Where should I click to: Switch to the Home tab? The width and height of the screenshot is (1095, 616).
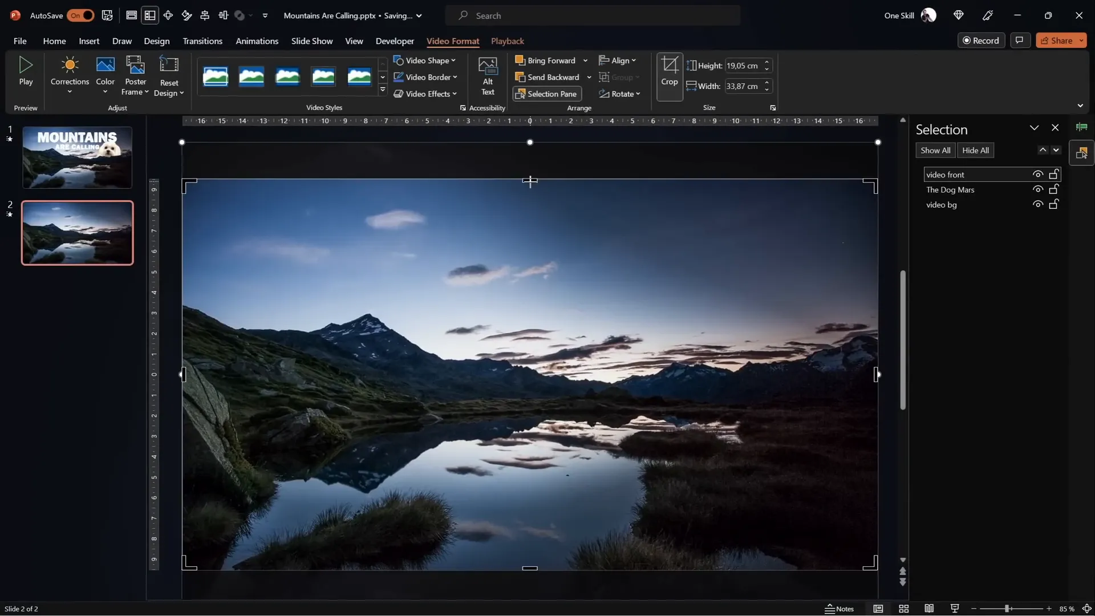click(x=54, y=41)
